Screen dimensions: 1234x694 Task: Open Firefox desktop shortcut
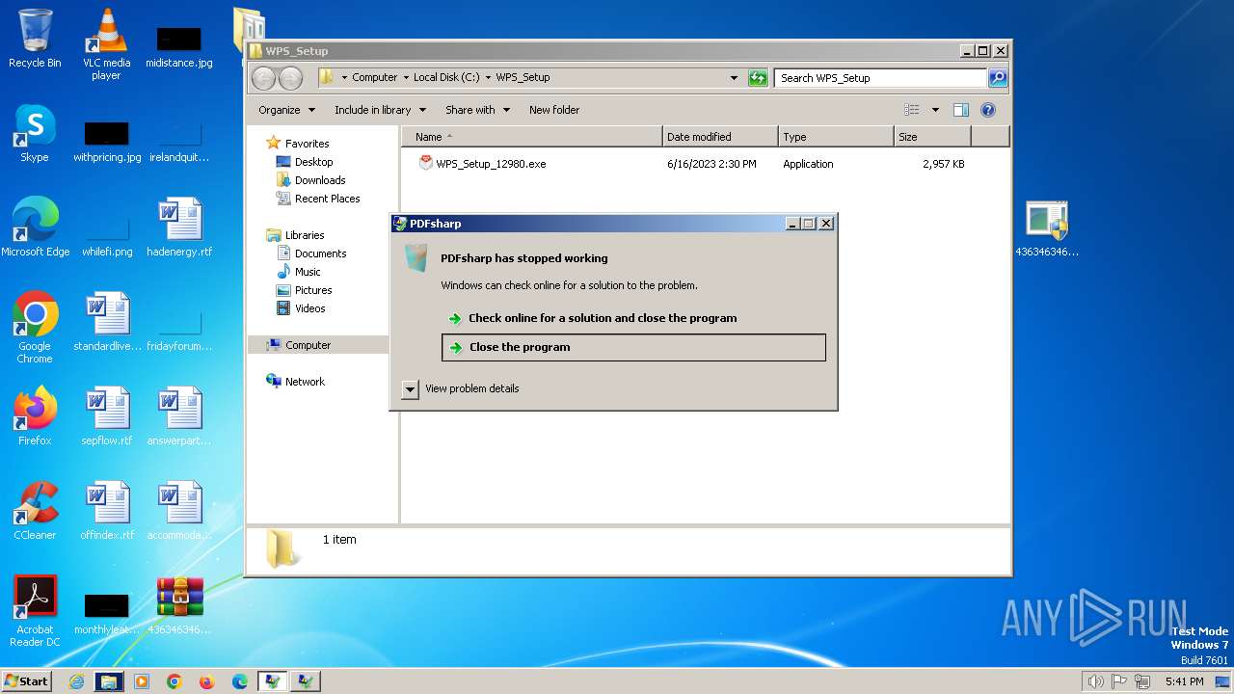pos(35,416)
